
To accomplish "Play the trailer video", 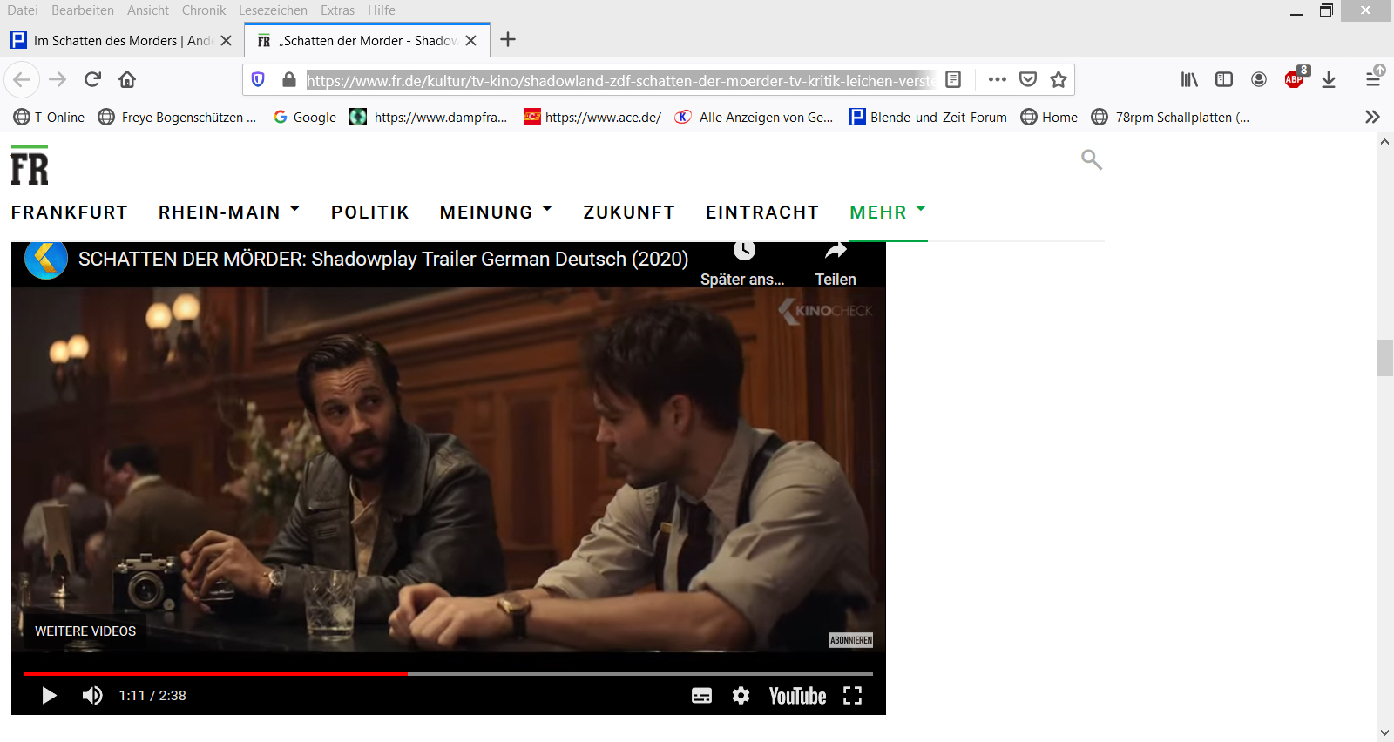I will pyautogui.click(x=49, y=695).
